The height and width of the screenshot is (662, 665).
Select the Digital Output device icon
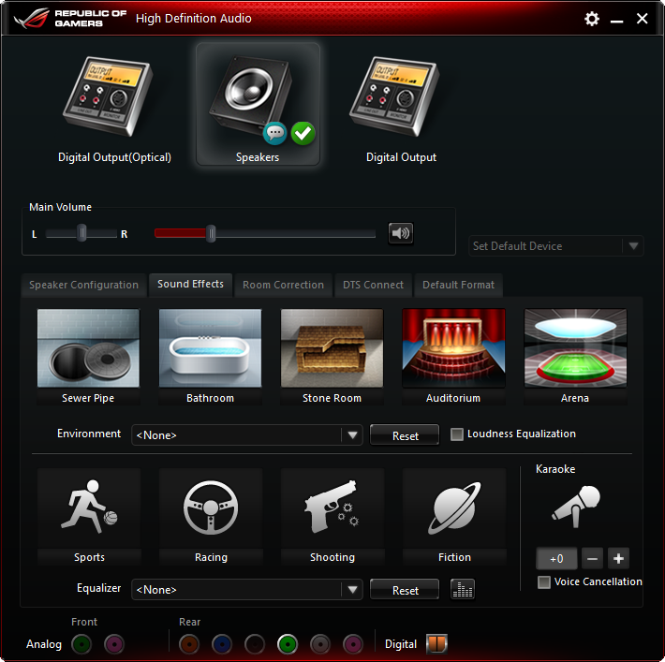(x=394, y=96)
